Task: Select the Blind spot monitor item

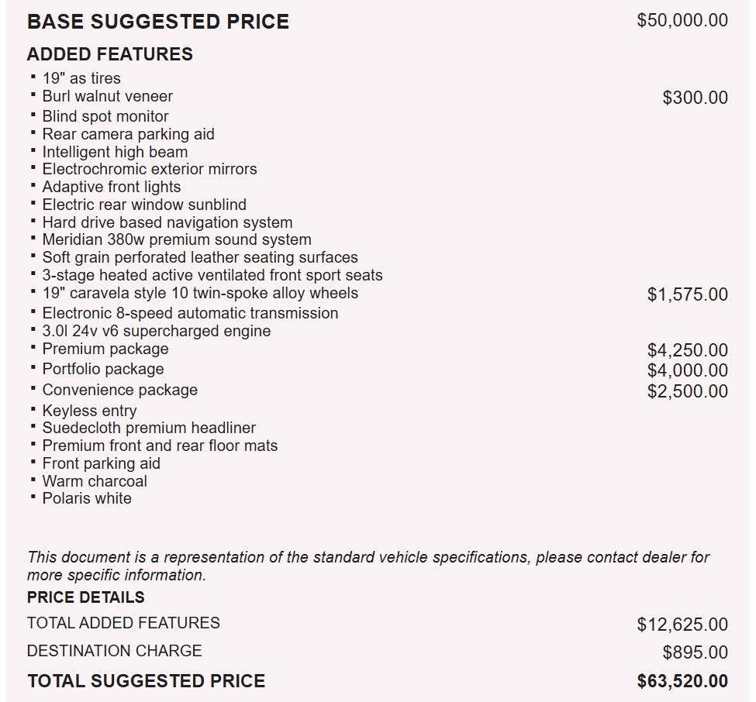Action: 105,116
